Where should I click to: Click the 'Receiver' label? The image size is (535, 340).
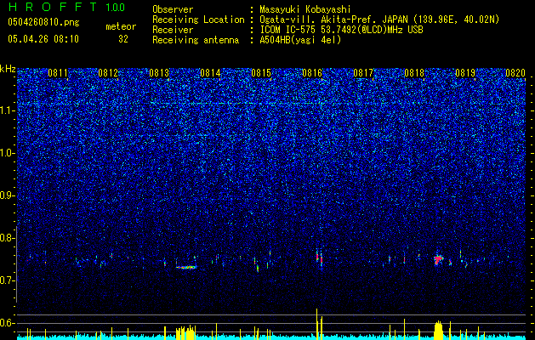pos(173,30)
